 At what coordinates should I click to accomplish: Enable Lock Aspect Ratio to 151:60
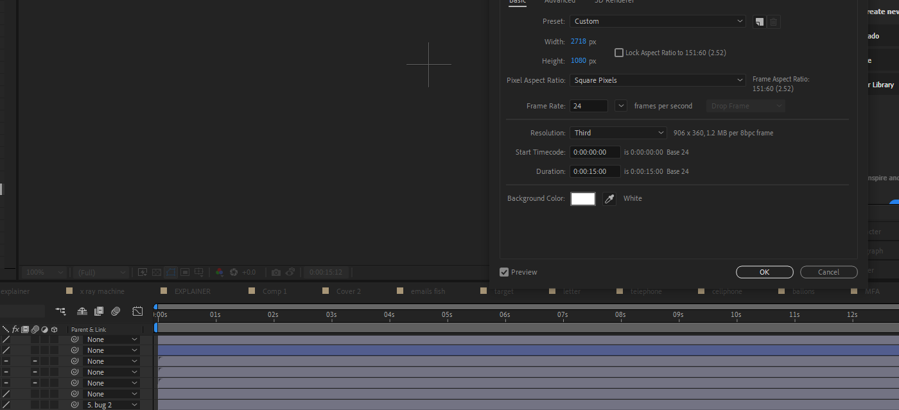[619, 52]
